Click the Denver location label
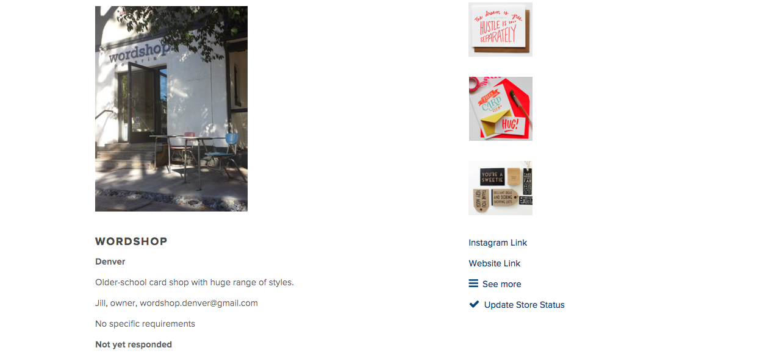Viewport: 771px width, 356px height. point(110,262)
